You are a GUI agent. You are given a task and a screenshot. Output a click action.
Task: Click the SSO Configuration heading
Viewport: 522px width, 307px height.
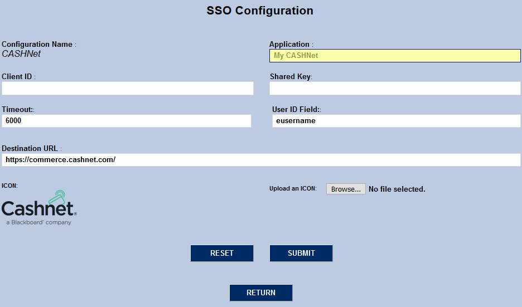260,11
